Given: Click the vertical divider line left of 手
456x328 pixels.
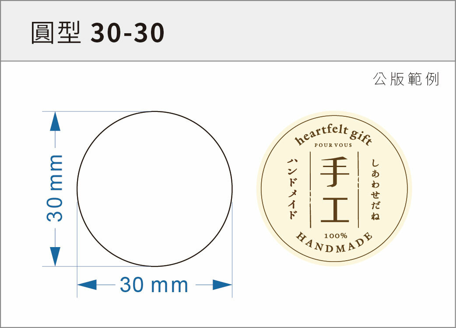Looking at the screenshot, I should pos(310,189).
